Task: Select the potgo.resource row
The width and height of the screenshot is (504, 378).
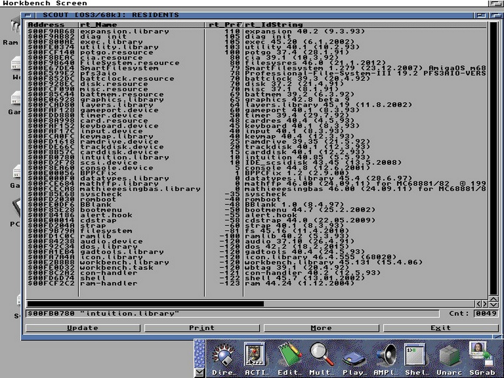Action: coord(256,52)
